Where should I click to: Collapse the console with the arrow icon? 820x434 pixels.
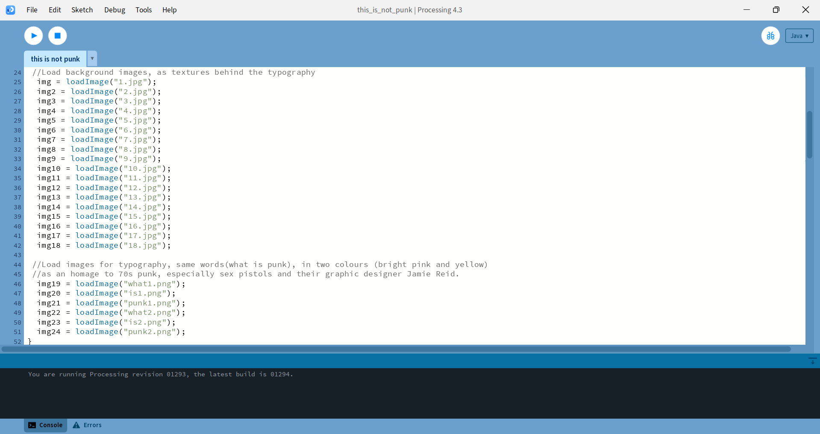(x=812, y=361)
